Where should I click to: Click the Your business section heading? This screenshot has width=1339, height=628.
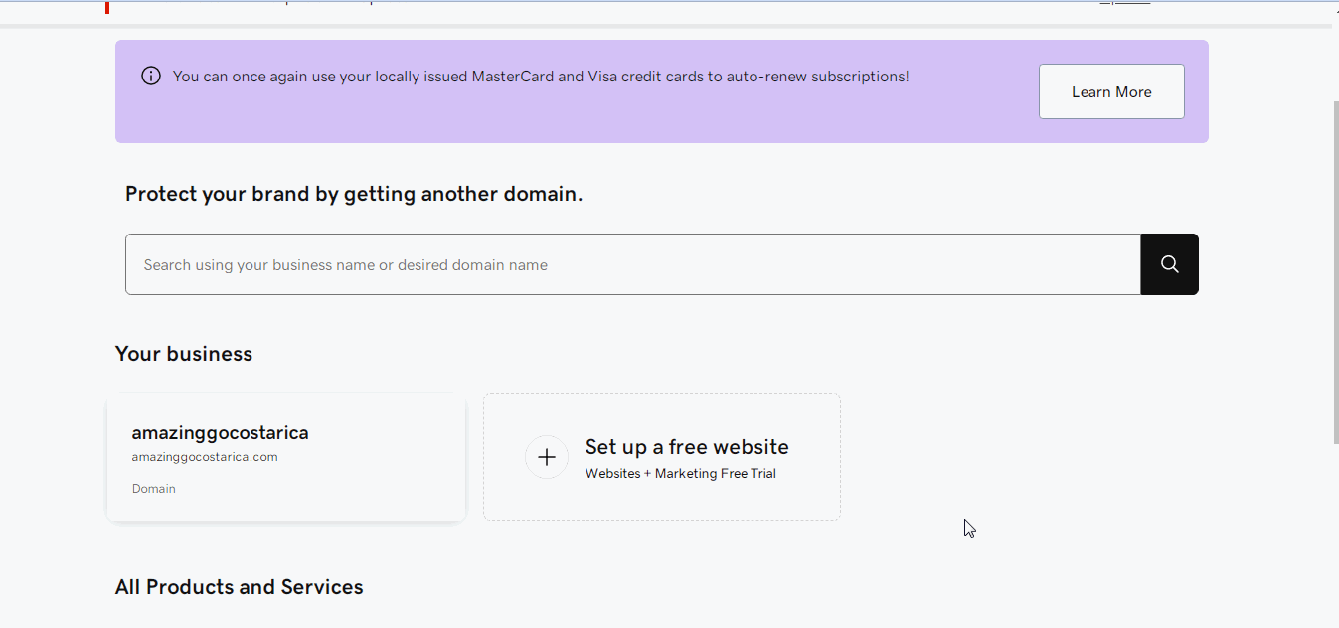click(184, 353)
